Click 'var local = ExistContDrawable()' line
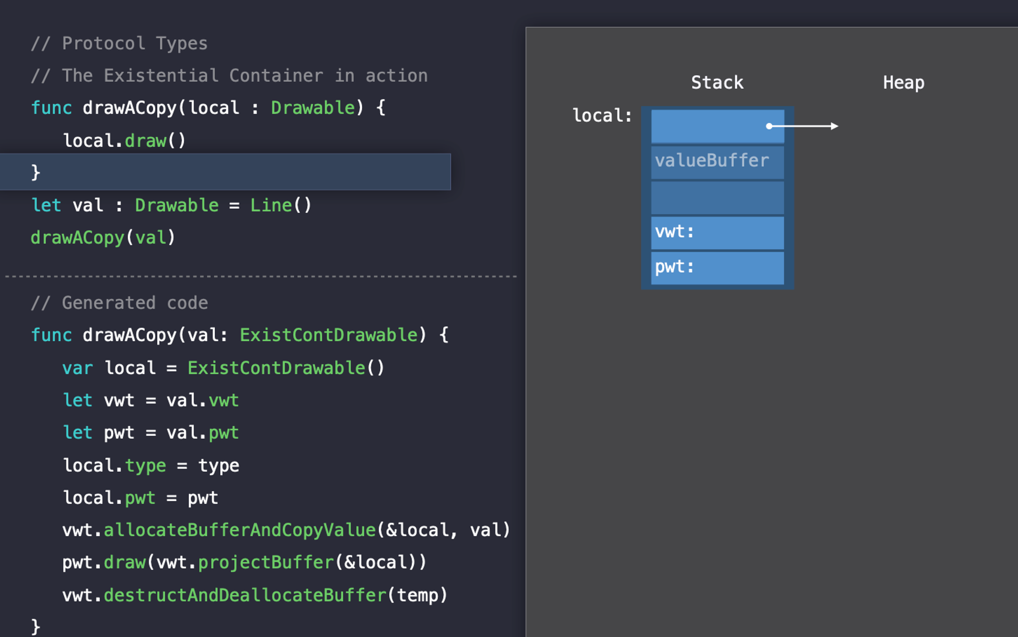 tap(223, 368)
